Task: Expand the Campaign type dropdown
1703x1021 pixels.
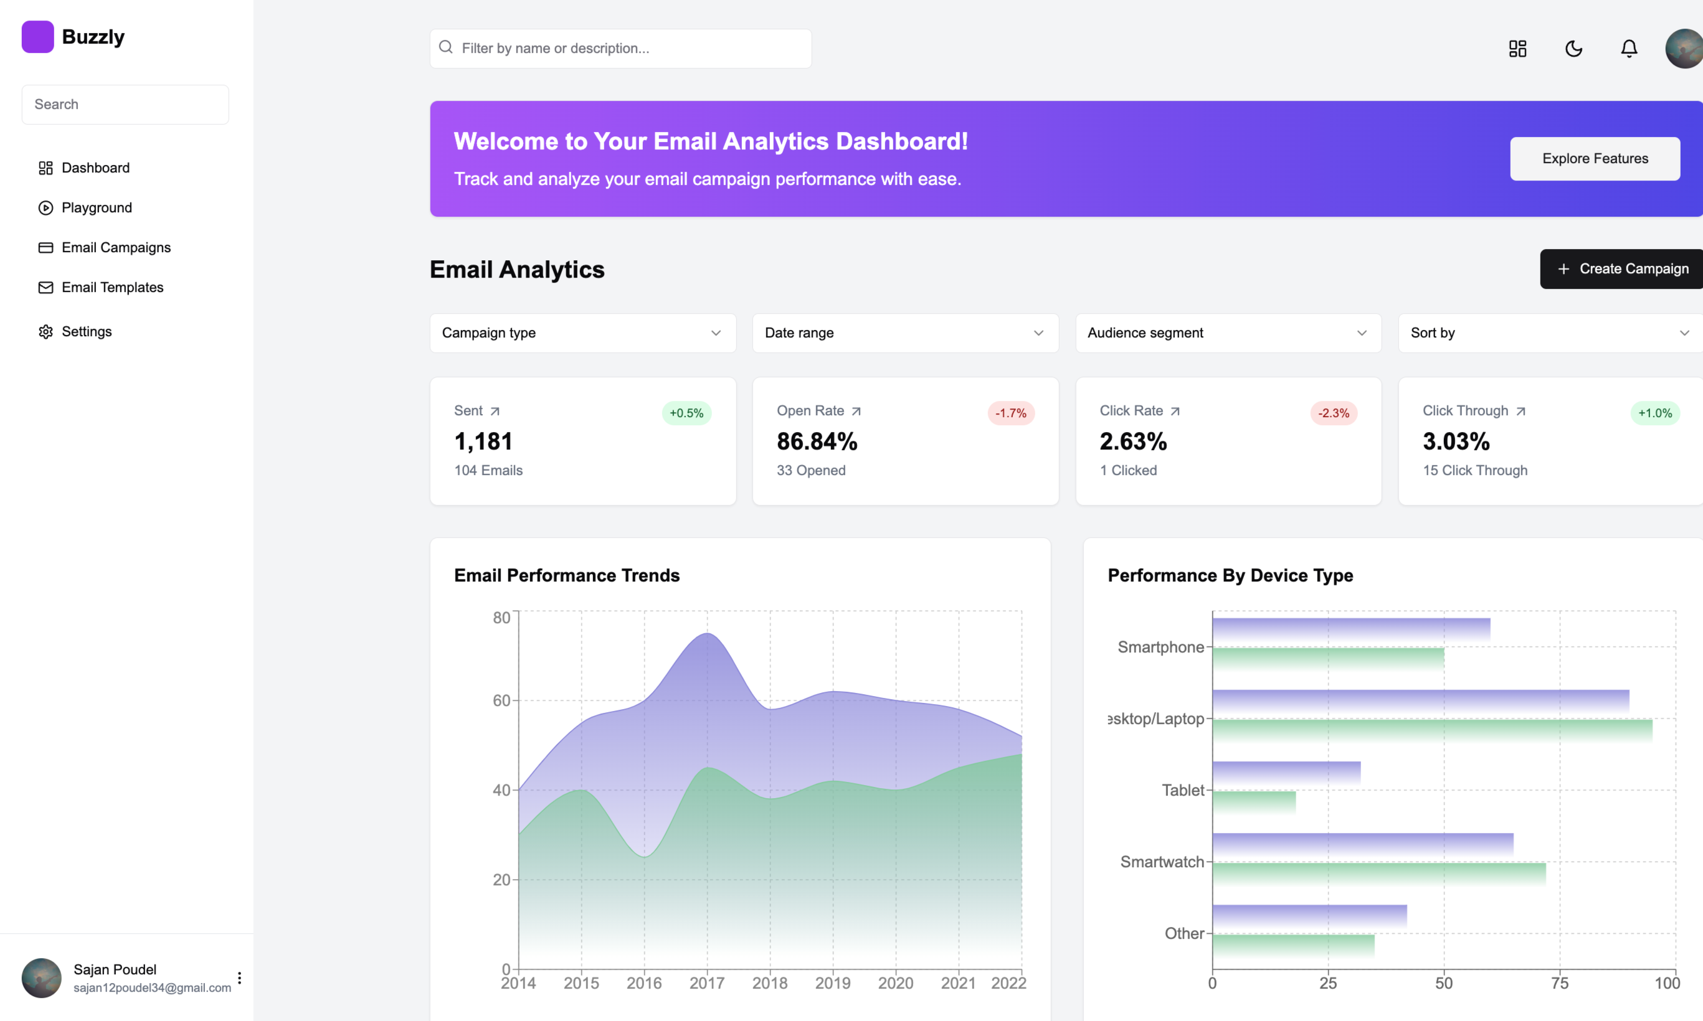Action: click(582, 333)
